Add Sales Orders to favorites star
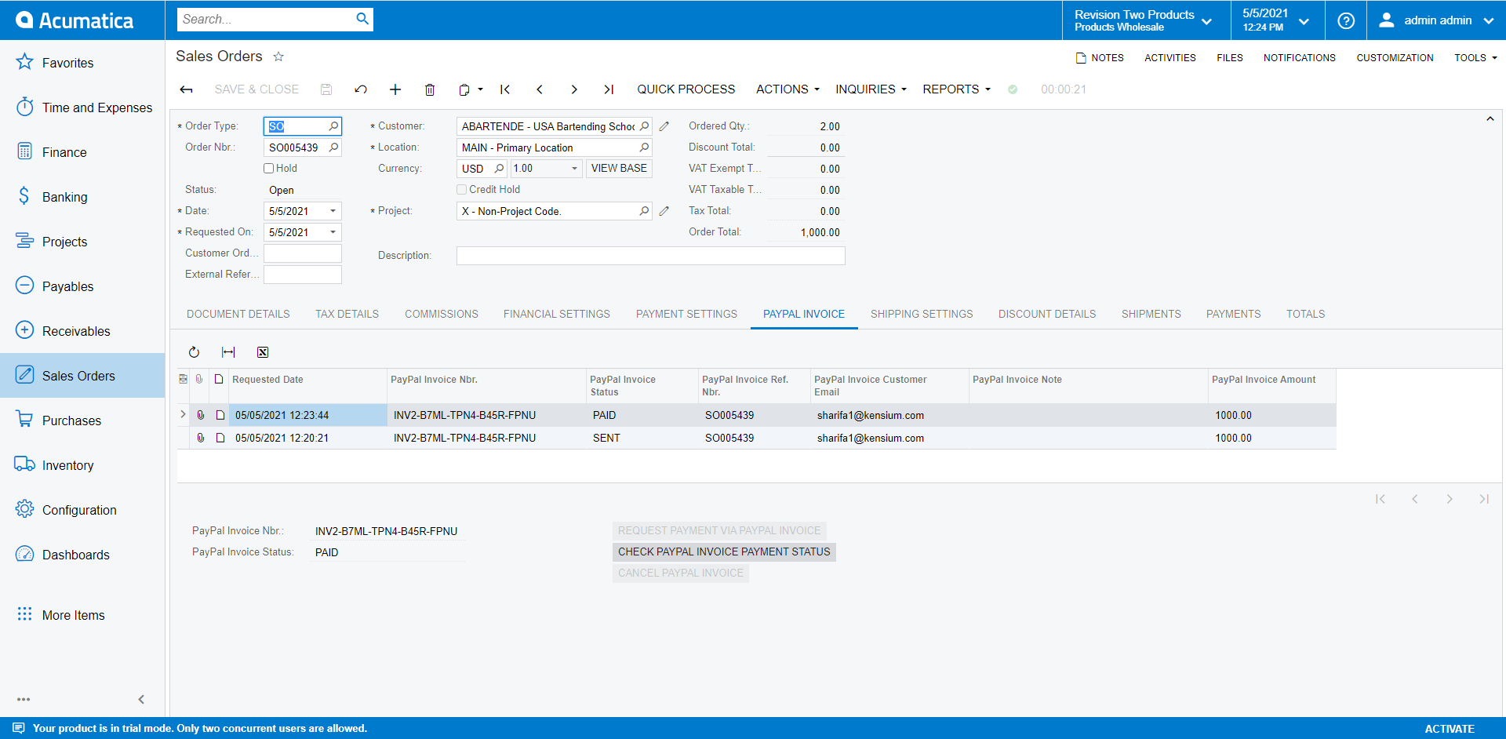 pyautogui.click(x=278, y=56)
